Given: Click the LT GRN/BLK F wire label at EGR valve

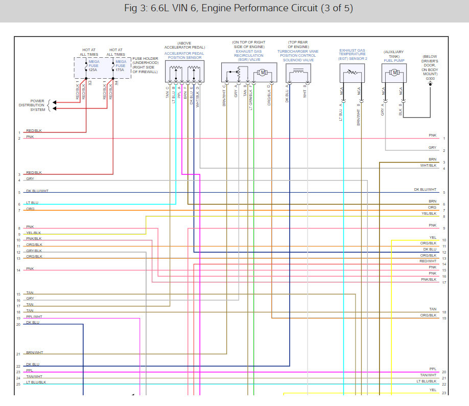Looking at the screenshot, I should coord(251,98).
